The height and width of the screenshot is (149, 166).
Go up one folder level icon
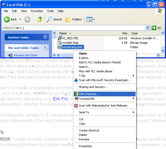pyautogui.click(x=40, y=19)
